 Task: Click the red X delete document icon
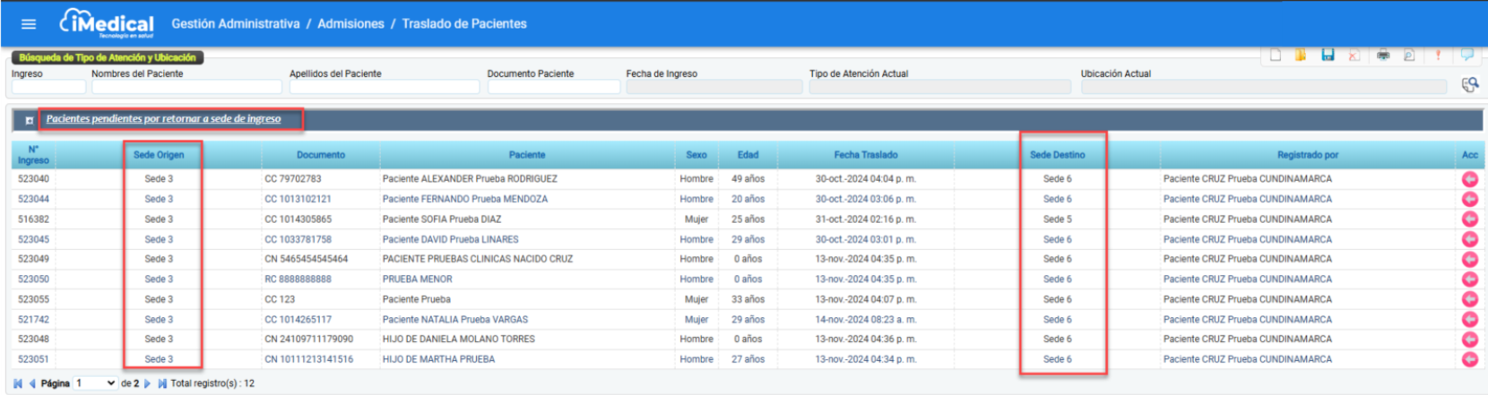(x=1354, y=56)
